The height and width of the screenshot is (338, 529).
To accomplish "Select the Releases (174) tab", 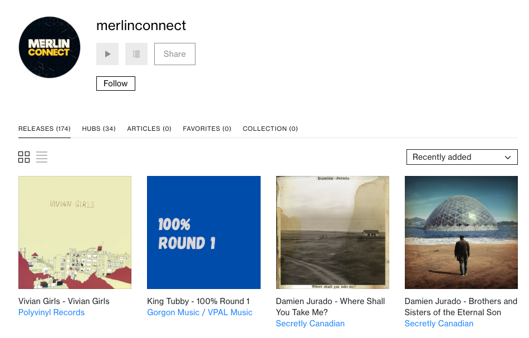I will pyautogui.click(x=45, y=129).
